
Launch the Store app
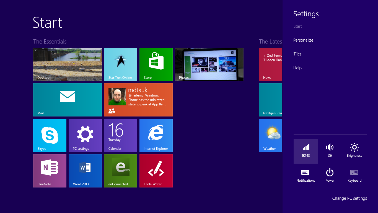tap(156, 64)
